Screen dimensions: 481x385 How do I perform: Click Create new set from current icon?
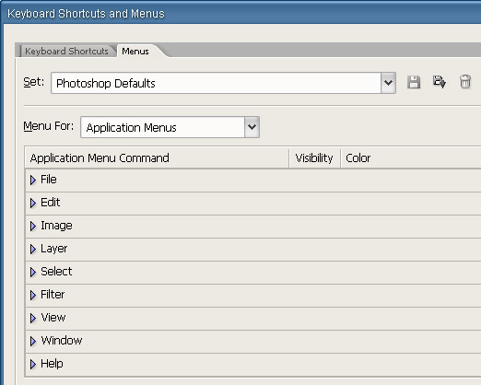point(440,82)
